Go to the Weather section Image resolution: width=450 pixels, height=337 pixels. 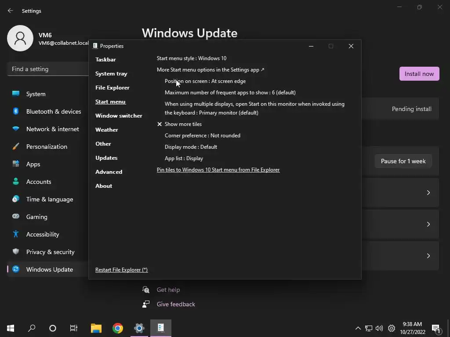(x=106, y=130)
